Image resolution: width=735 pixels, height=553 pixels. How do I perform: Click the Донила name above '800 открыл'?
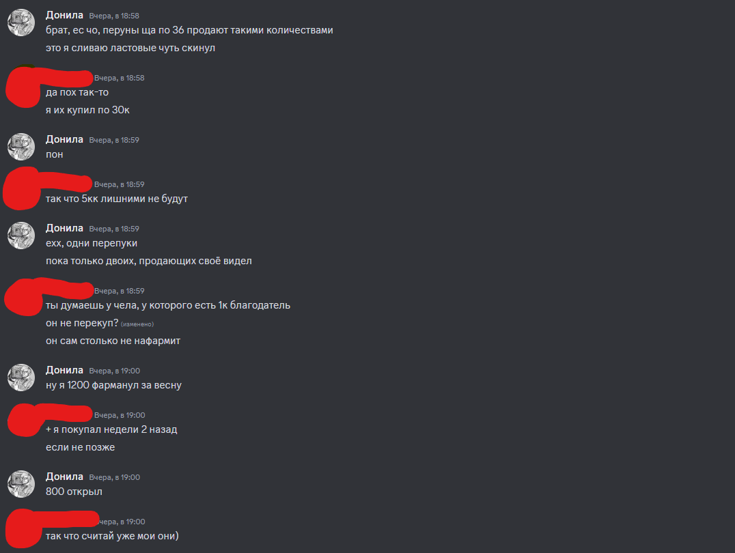click(x=64, y=477)
